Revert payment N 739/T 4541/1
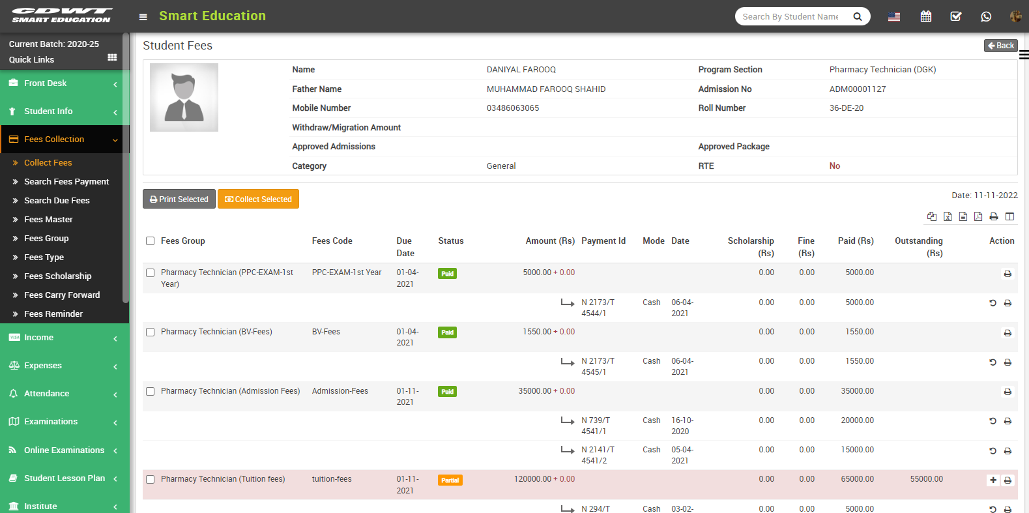The width and height of the screenshot is (1029, 513). (x=993, y=421)
